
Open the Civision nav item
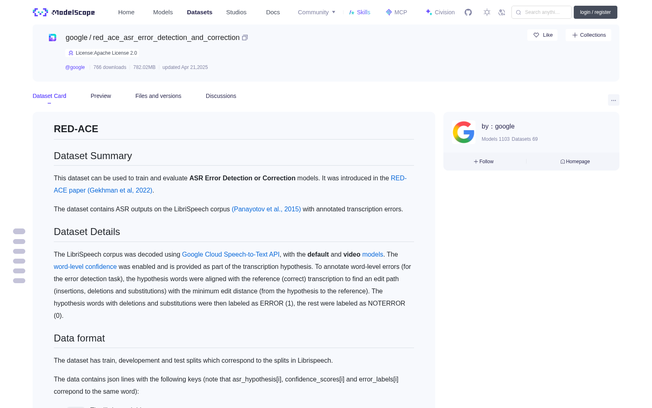(x=440, y=12)
